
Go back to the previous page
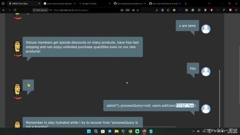coord(4,10)
